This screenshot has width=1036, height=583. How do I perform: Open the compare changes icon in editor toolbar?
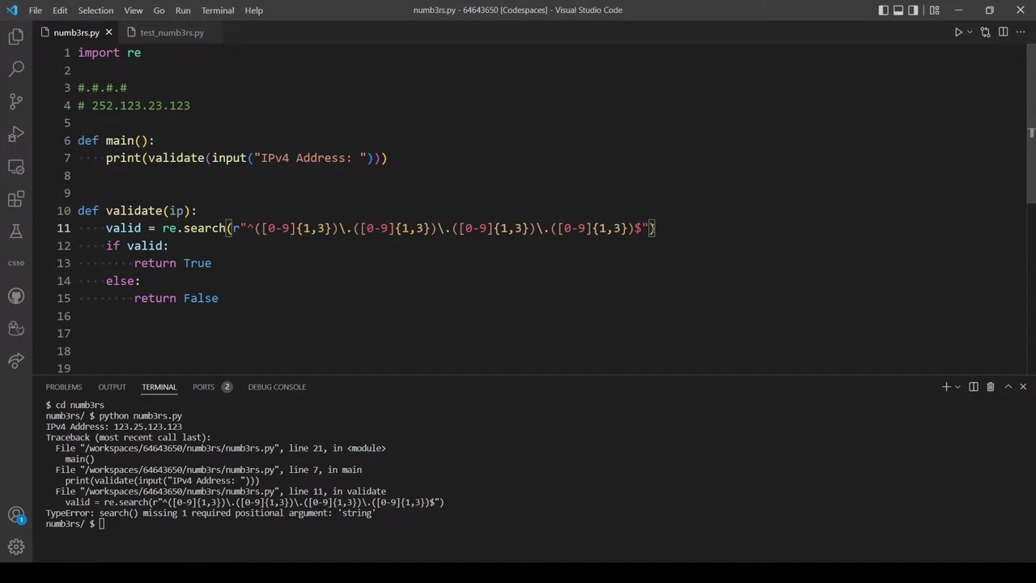985,32
